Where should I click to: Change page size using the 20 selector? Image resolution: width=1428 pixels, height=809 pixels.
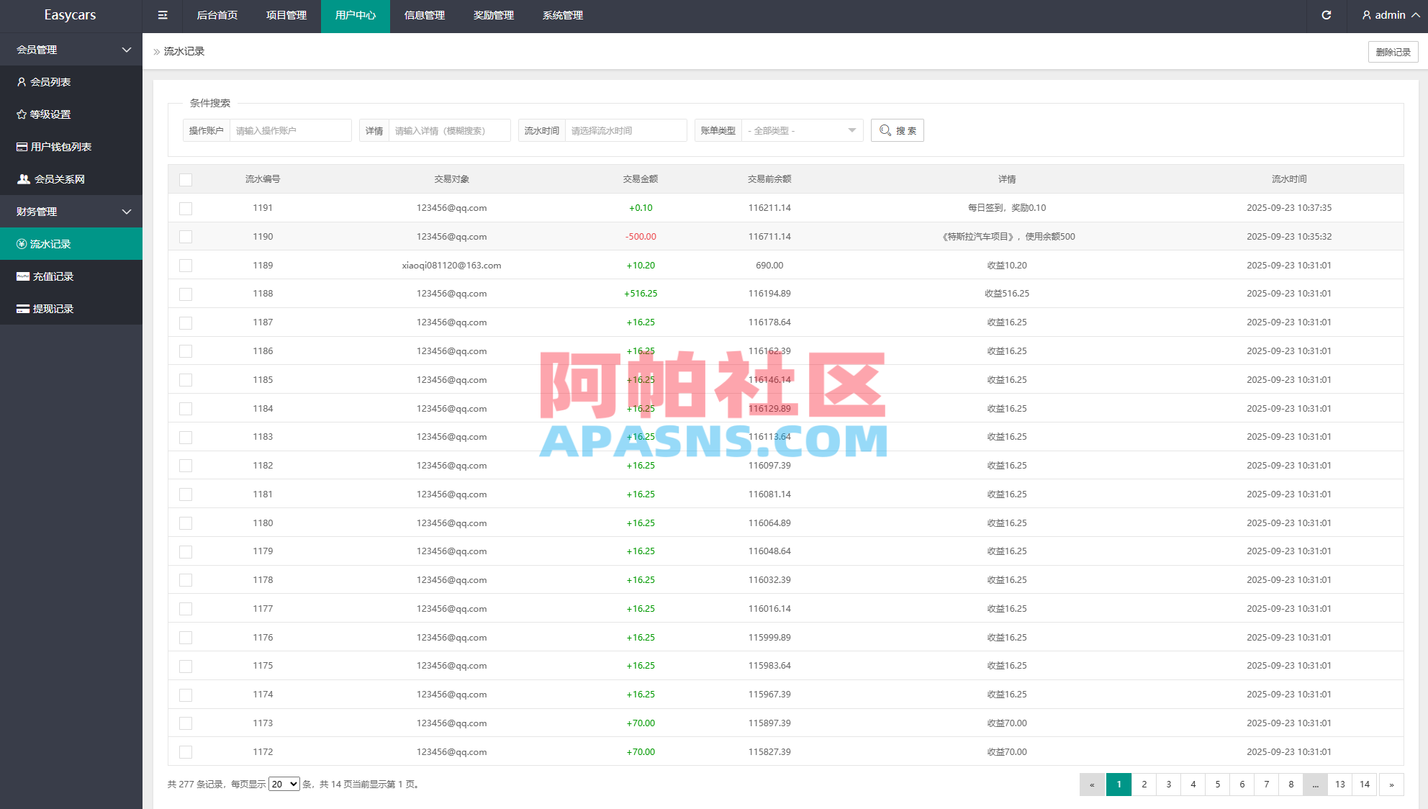coord(284,784)
